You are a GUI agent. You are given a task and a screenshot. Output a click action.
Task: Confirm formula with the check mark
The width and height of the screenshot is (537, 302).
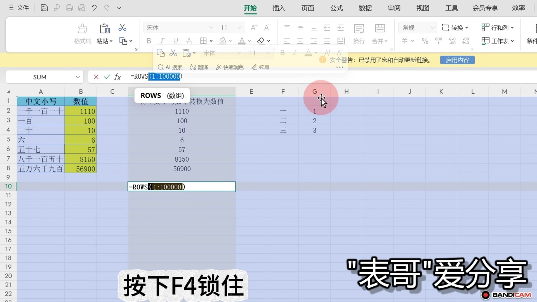coord(107,77)
